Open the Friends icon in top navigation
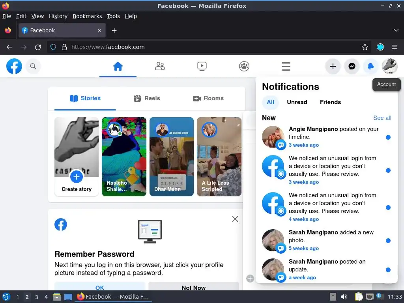404x303 pixels. [x=160, y=66]
